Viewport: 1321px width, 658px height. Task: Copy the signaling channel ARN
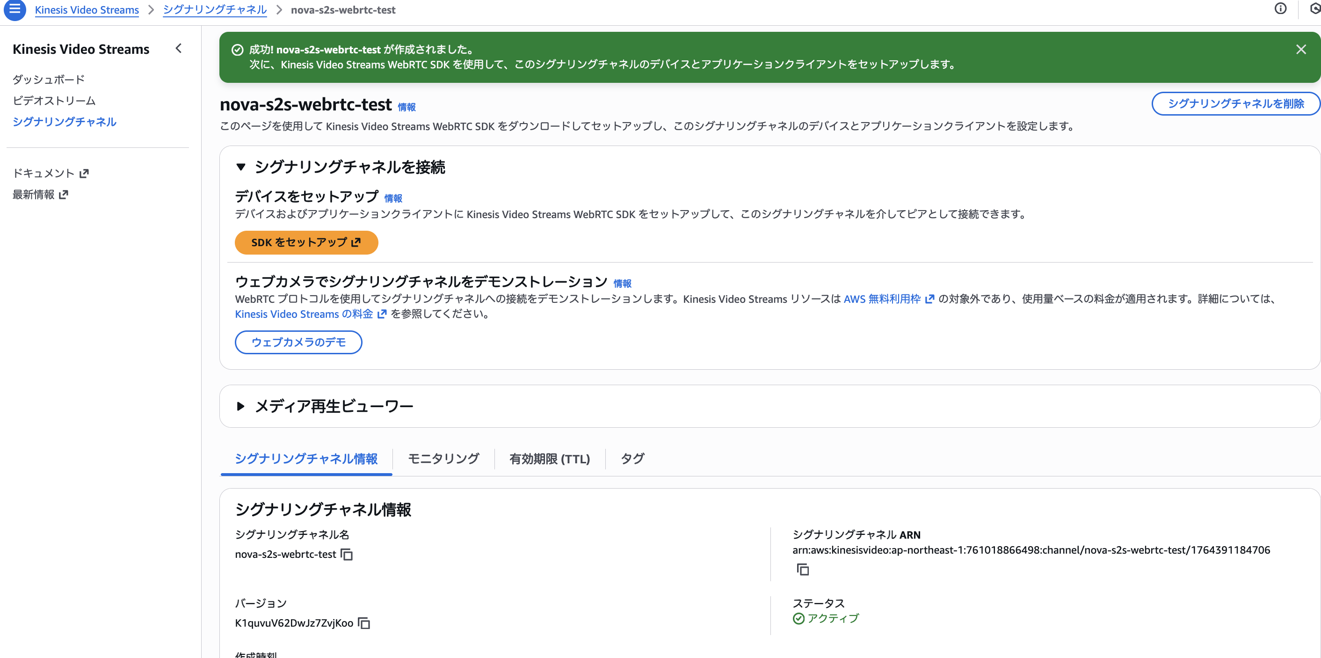pyautogui.click(x=803, y=569)
